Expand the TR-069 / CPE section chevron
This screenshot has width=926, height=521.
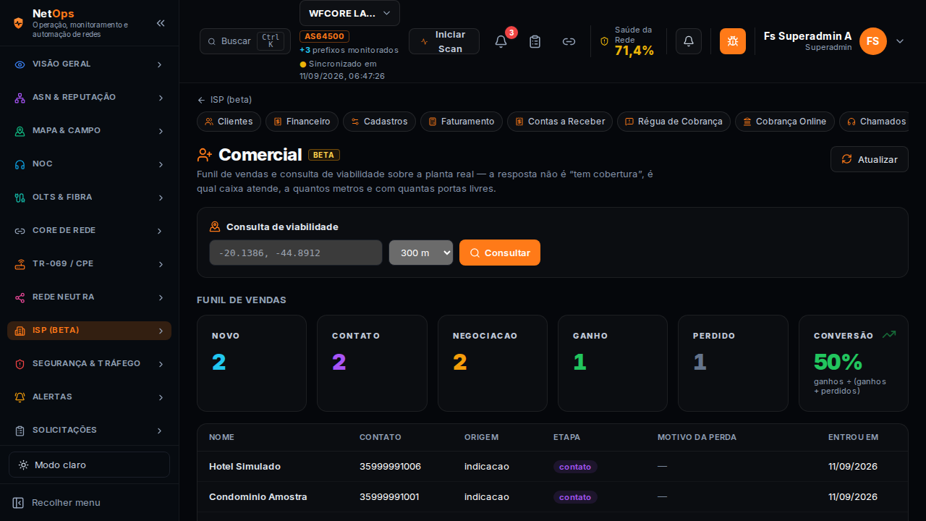[161, 264]
